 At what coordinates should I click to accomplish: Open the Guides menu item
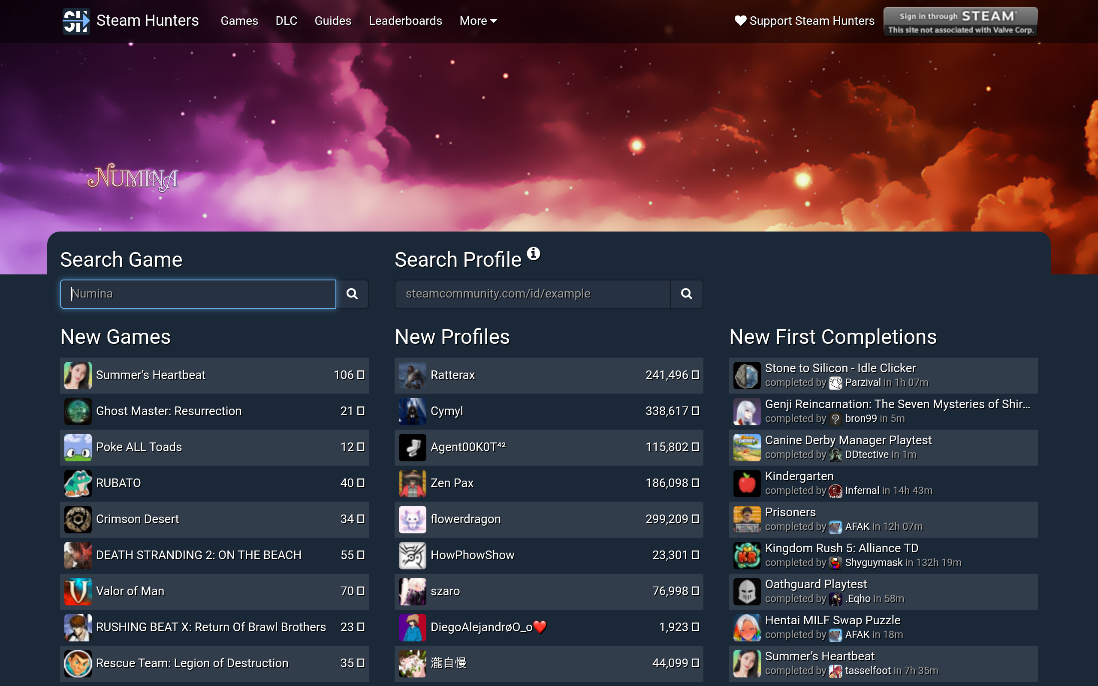pos(333,21)
